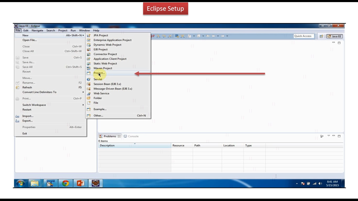Click toolbar Forward navigation arrow

[223, 36]
